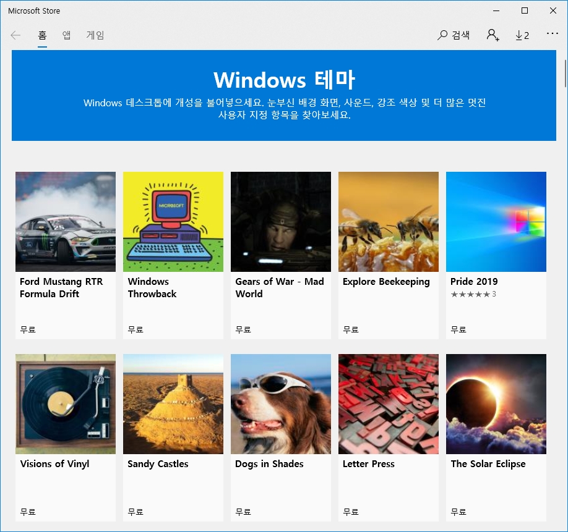The image size is (568, 532).
Task: Open the Pride 2019 theme thumbnail
Action: [x=496, y=222]
